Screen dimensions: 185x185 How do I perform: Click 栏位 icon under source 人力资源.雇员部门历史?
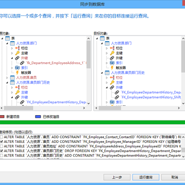(17, 87)
